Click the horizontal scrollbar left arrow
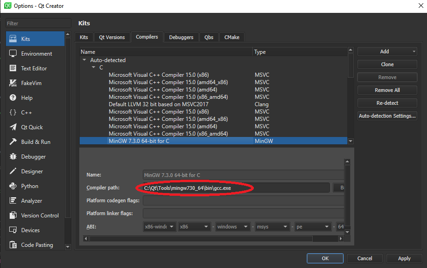The width and height of the screenshot is (427, 268). point(86,239)
